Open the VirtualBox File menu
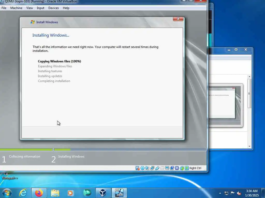265x198 pixels. pyautogui.click(x=4, y=8)
